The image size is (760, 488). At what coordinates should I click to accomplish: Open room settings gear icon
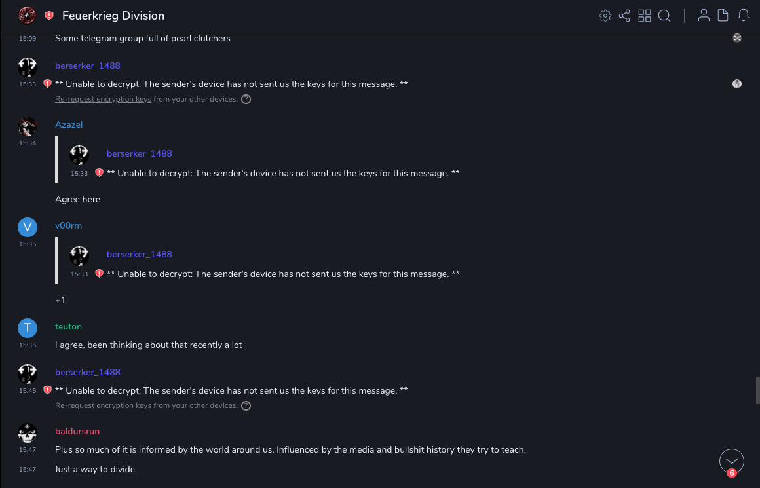point(605,16)
